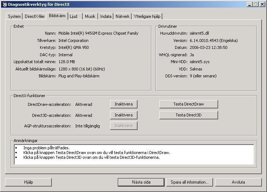The height and width of the screenshot is (192, 267).
Task: Click the 'Uppskattat totalt minne:' label
Action: 35,62
